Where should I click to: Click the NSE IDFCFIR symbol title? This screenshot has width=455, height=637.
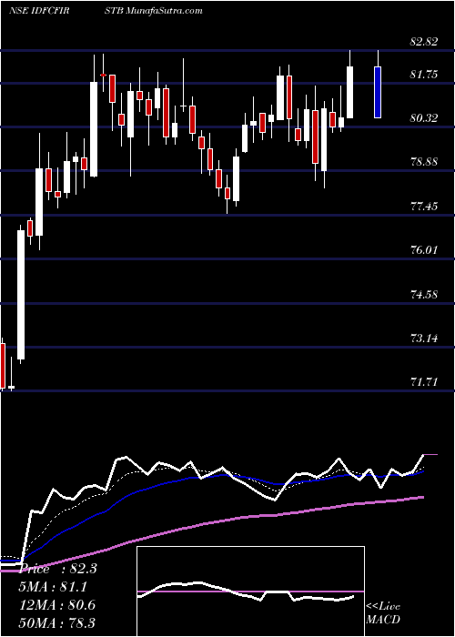[x=39, y=11]
